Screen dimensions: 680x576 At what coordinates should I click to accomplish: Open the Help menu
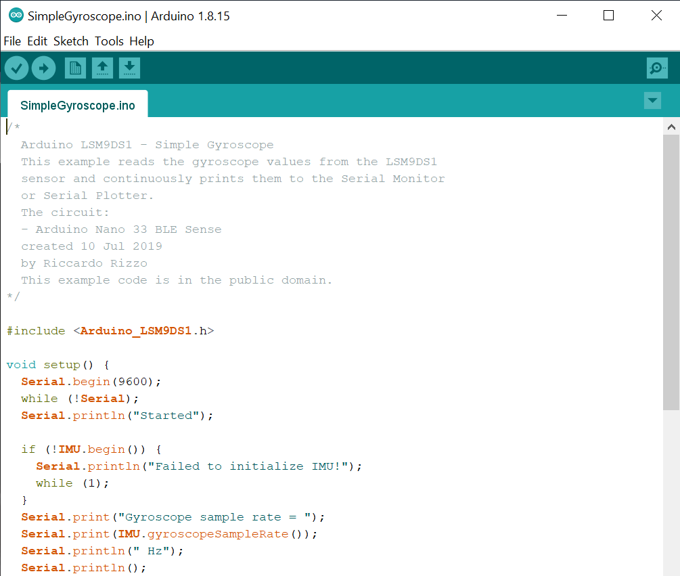coord(142,41)
